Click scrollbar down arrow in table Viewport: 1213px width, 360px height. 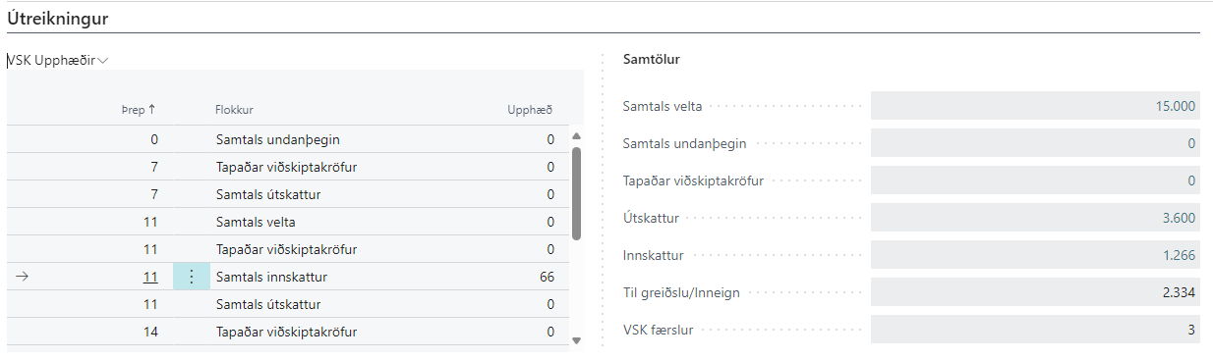(x=576, y=339)
